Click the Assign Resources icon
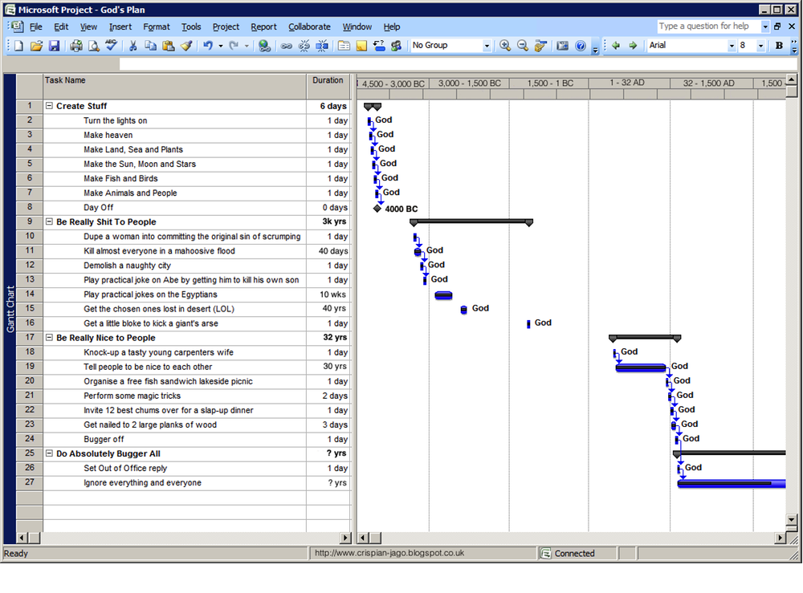The width and height of the screenshot is (803, 593). click(396, 46)
